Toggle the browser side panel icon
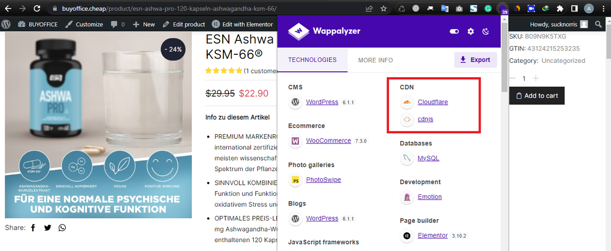The width and height of the screenshot is (611, 251). coord(575,9)
